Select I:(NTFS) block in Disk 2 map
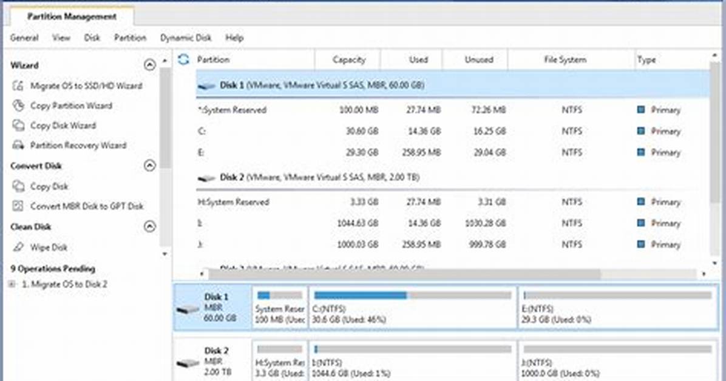 (413, 360)
